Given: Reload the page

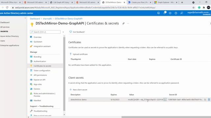Looking at the screenshot, I should pyautogui.click(x=7, y=8).
